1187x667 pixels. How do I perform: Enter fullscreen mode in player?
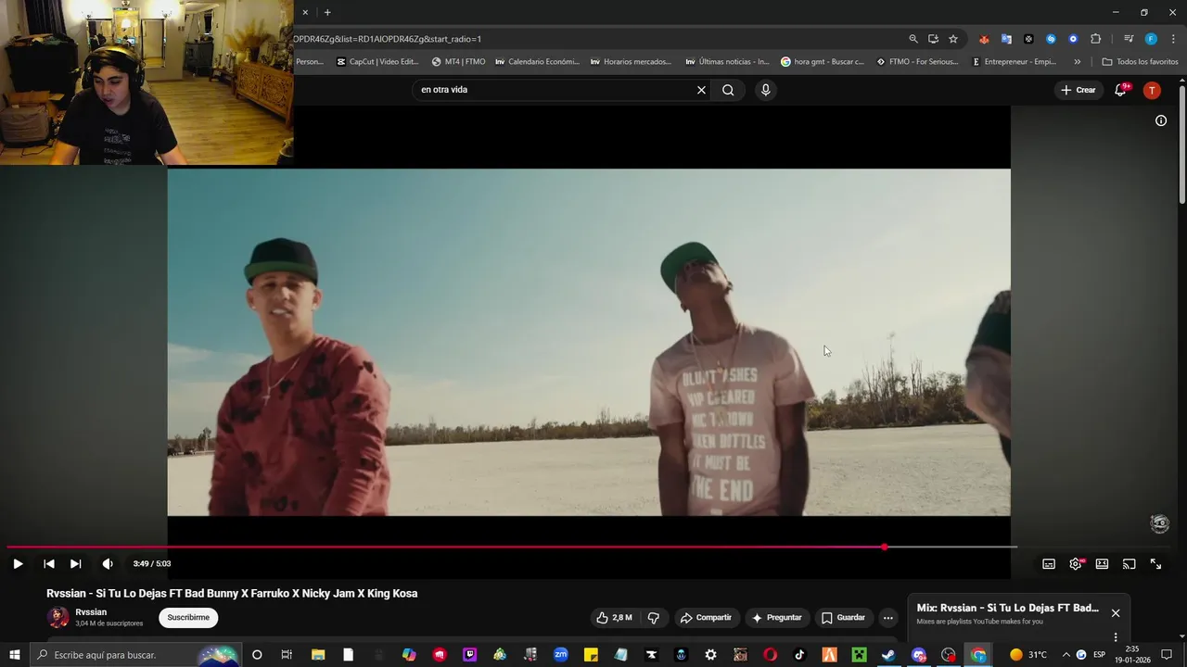click(x=1155, y=563)
